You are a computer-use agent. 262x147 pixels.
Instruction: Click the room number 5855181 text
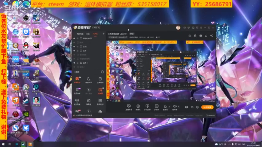click(142, 37)
